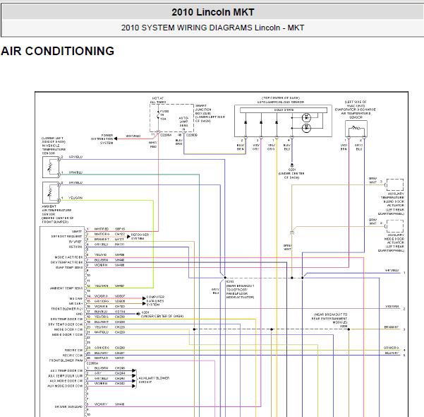This screenshot has height=417, width=424.
Task: Click G201 label under the autolamp sensor ground
Action: point(292,170)
